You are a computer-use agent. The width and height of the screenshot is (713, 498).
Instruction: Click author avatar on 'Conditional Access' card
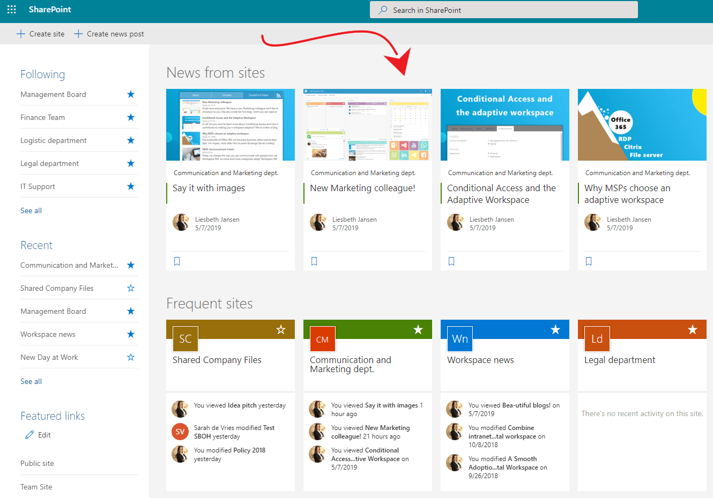click(x=456, y=222)
